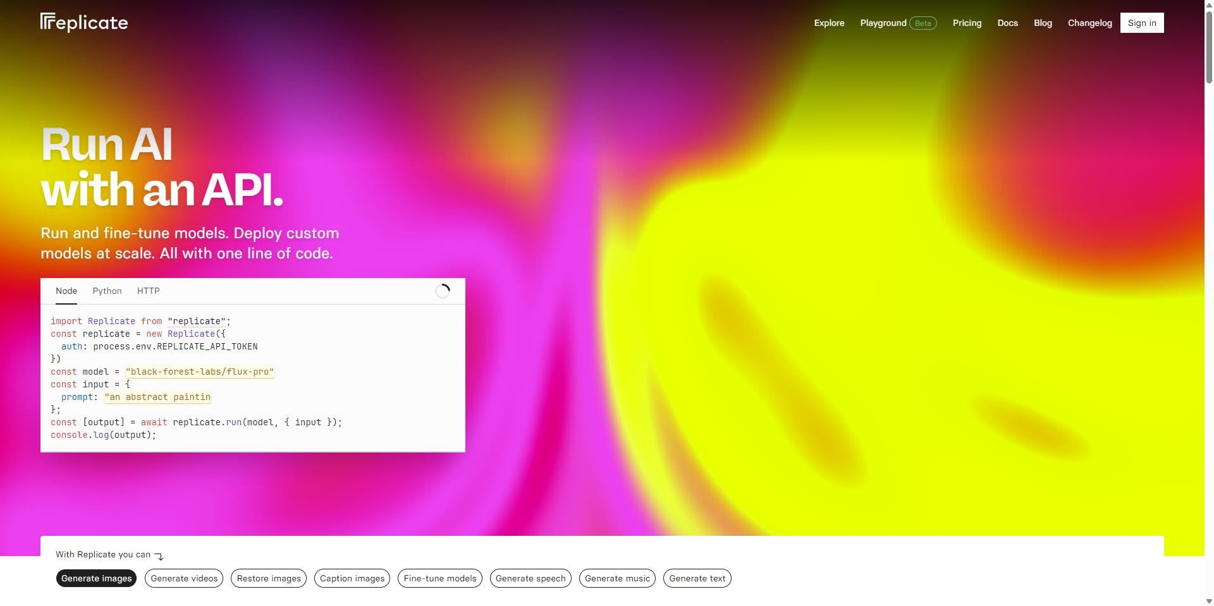
Task: Select the Generate videos pill
Action: pyautogui.click(x=184, y=578)
